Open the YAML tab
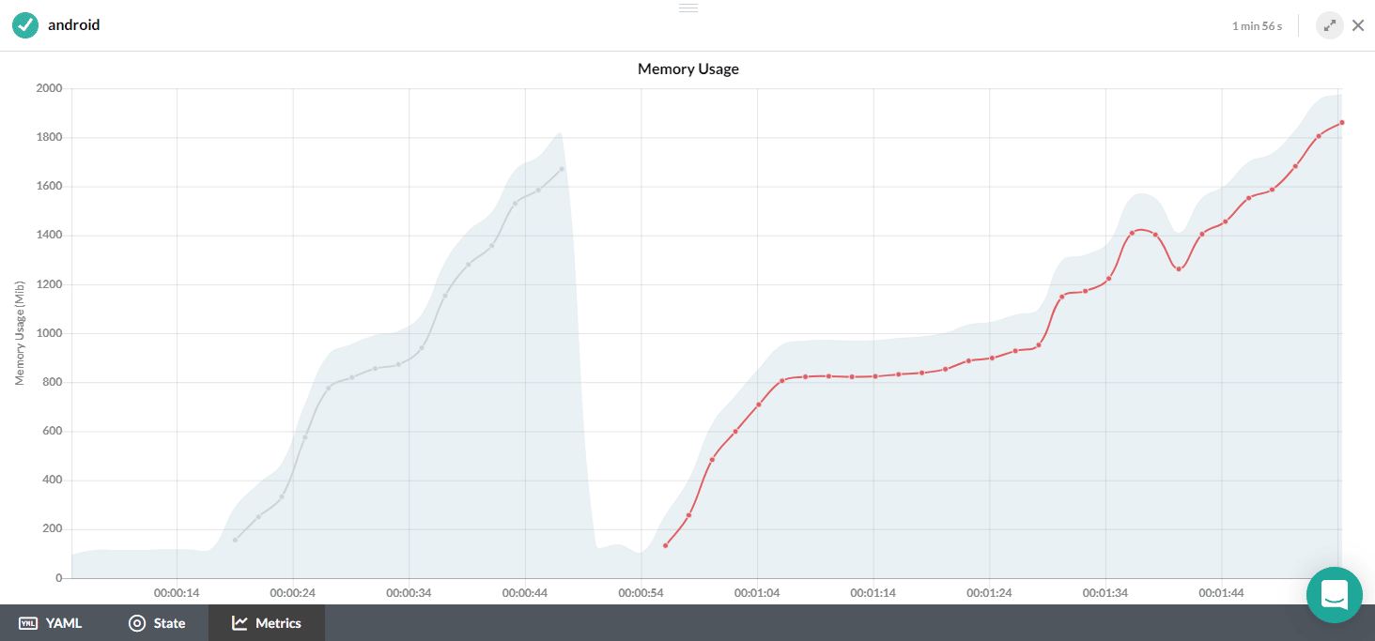This screenshot has width=1375, height=641. tap(51, 623)
